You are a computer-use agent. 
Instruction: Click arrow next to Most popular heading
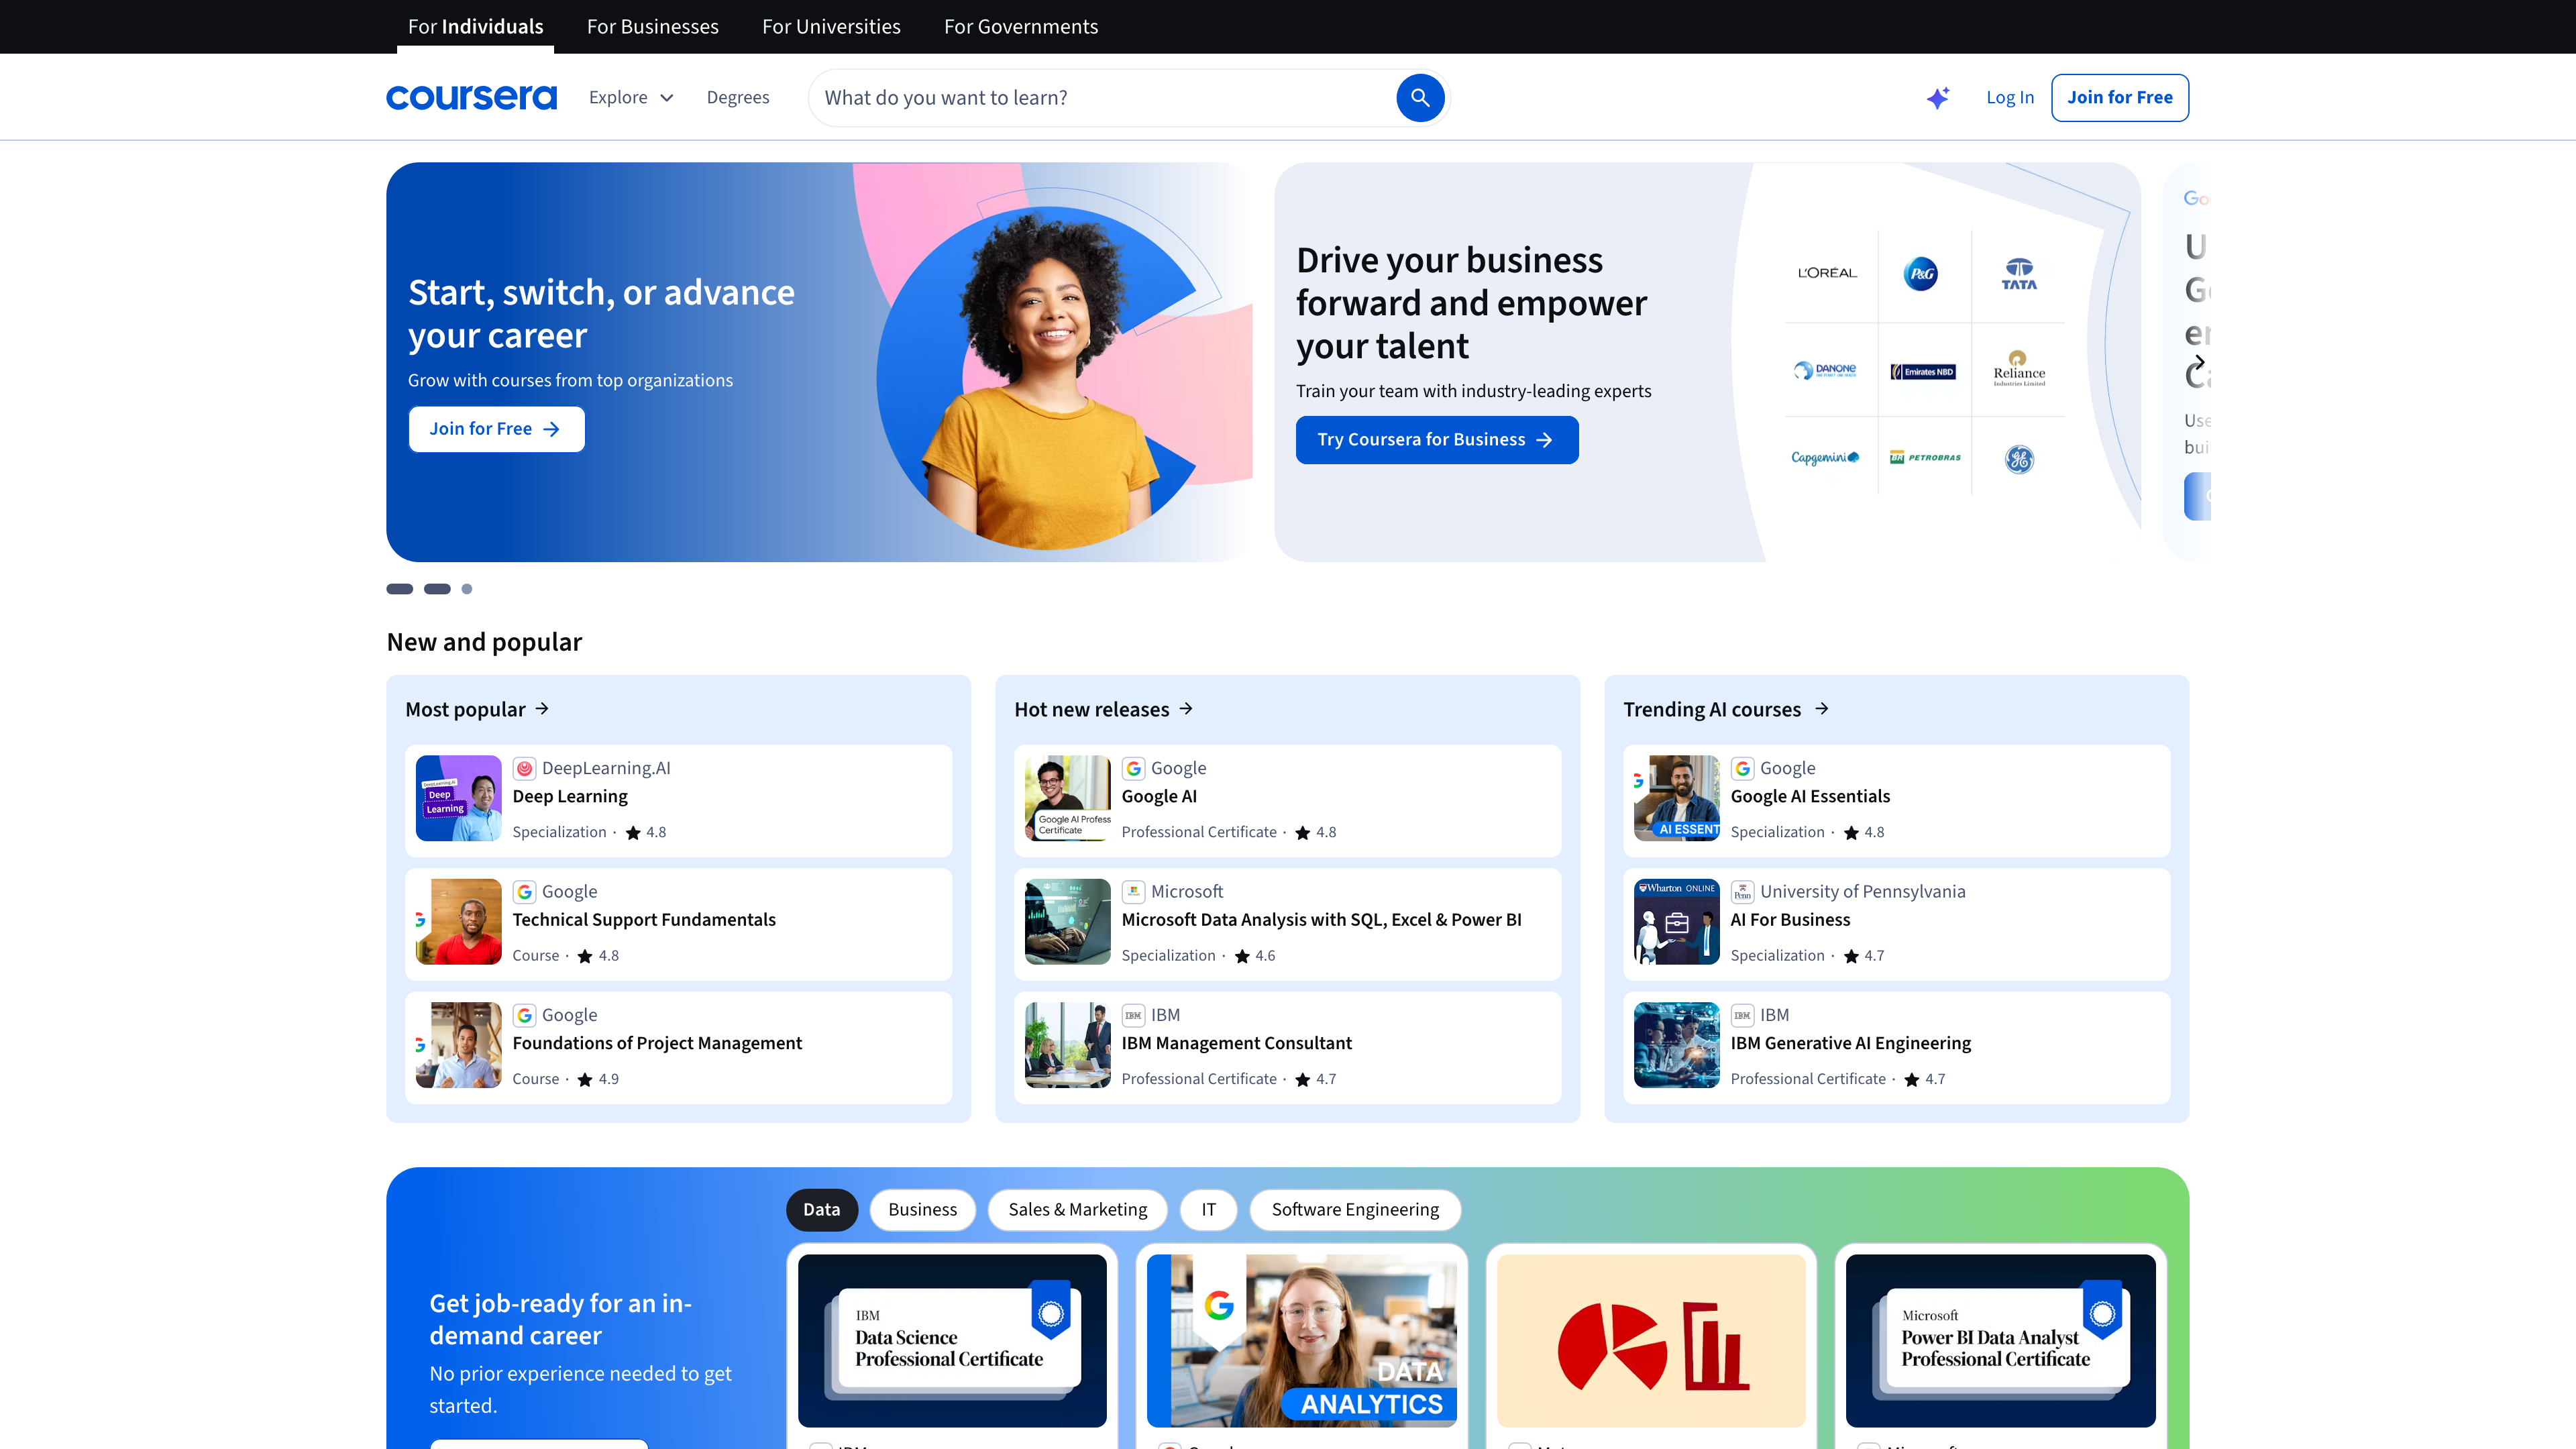coord(542,709)
